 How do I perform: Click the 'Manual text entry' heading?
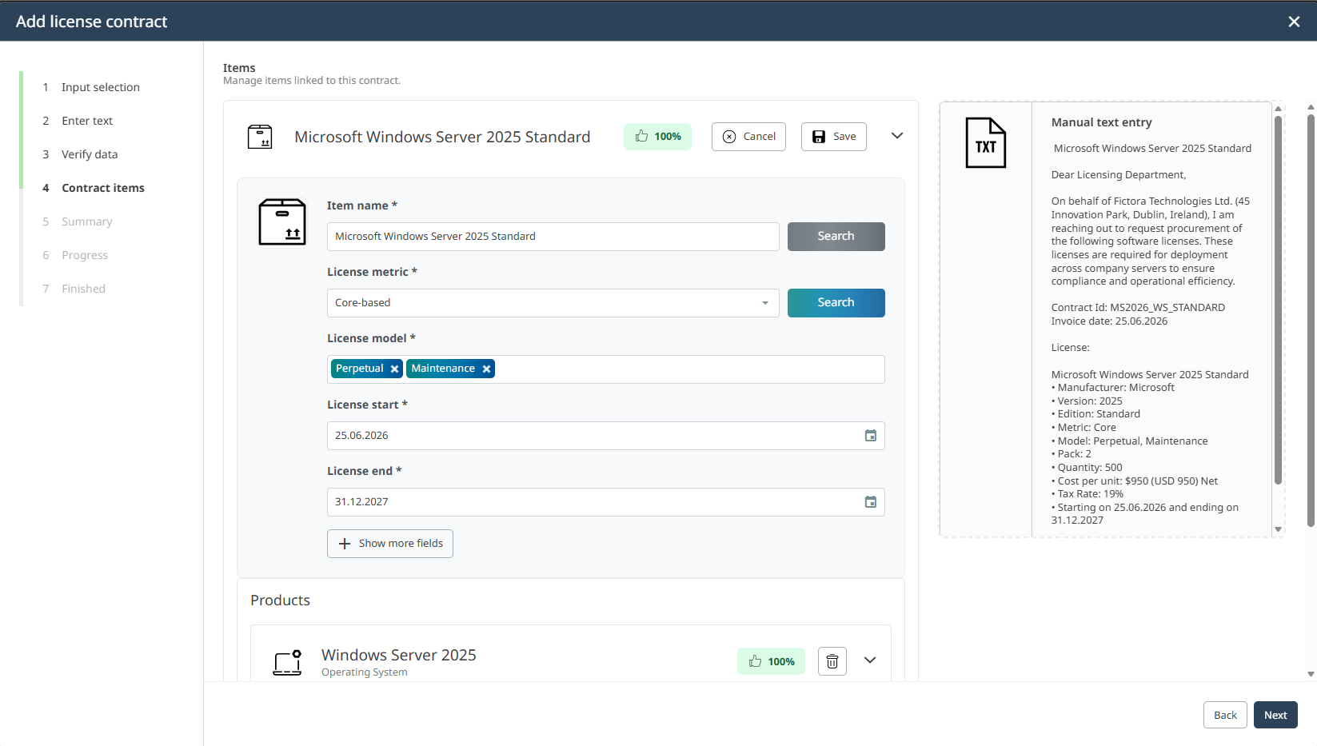click(1101, 122)
